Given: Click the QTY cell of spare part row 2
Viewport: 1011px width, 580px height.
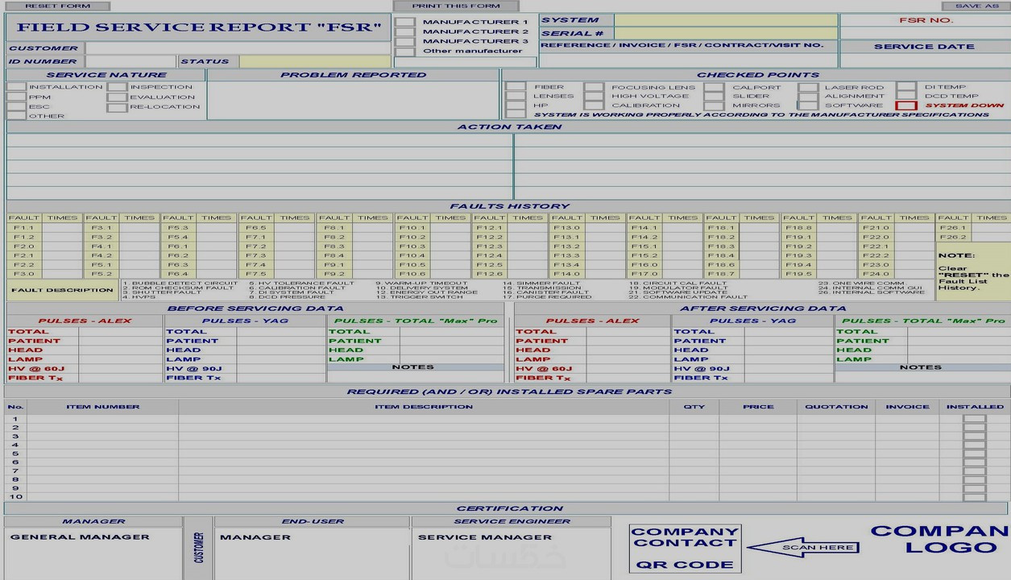Looking at the screenshot, I should pyautogui.click(x=694, y=428).
